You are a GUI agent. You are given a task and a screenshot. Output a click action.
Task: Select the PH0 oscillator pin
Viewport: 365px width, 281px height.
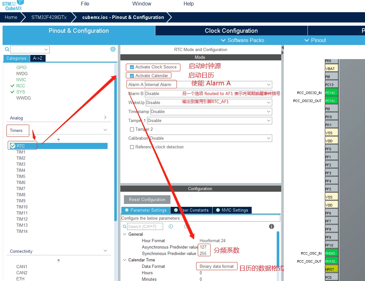point(332,253)
